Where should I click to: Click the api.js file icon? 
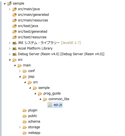click(50, 105)
